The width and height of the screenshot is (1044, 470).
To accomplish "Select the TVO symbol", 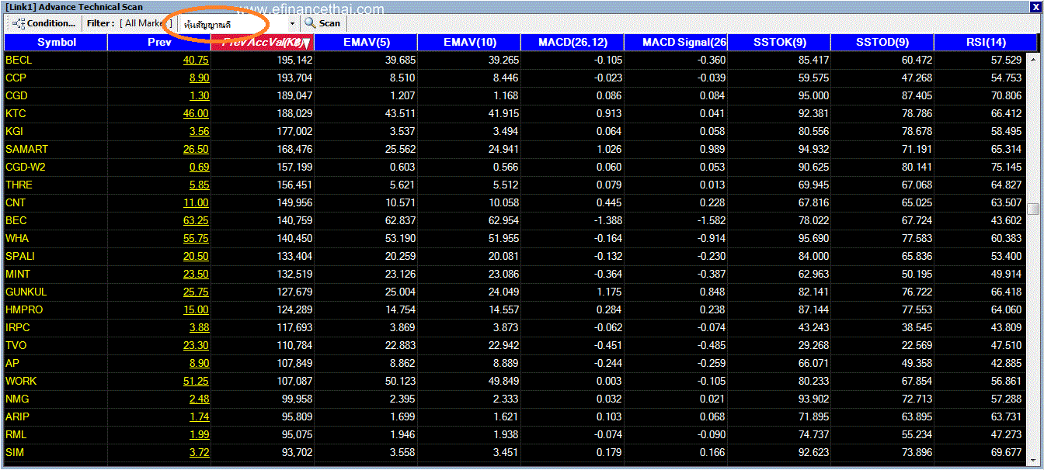I will click(16, 345).
